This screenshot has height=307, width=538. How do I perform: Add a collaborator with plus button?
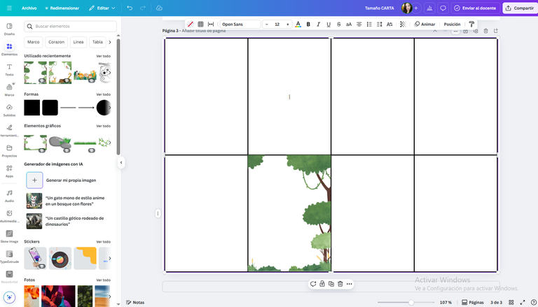416,8
